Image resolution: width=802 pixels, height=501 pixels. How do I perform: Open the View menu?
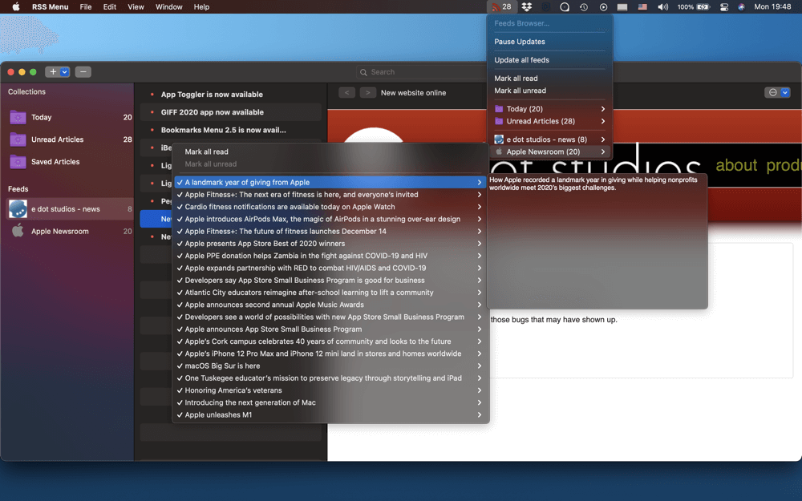[x=136, y=6]
